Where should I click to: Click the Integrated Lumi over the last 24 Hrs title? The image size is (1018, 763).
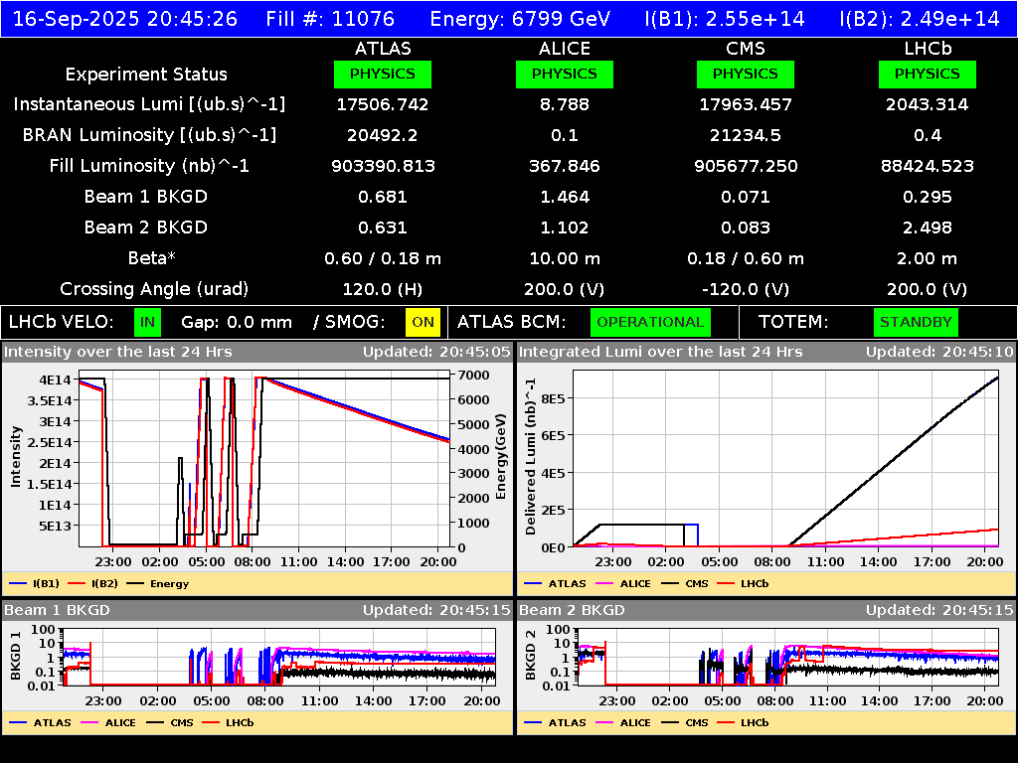(x=661, y=352)
